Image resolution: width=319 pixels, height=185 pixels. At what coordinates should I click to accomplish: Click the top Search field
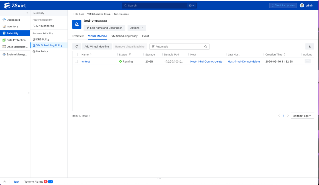(x=159, y=6)
